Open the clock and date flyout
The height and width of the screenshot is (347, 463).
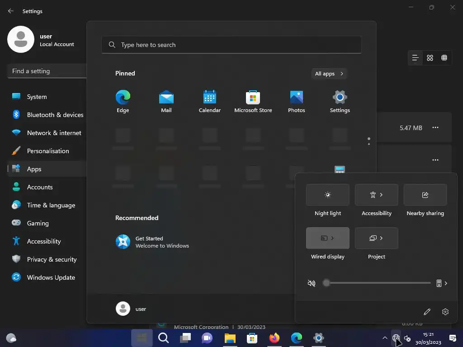click(x=428, y=338)
